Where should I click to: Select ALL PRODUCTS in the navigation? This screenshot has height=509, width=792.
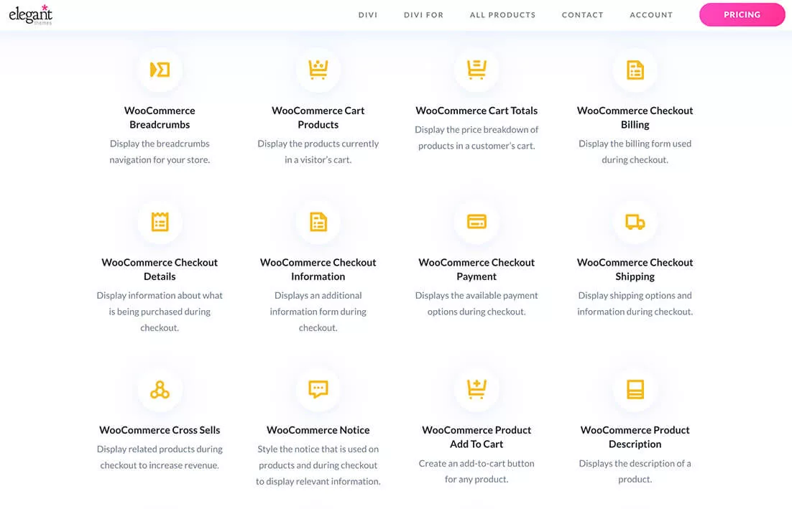pos(502,14)
